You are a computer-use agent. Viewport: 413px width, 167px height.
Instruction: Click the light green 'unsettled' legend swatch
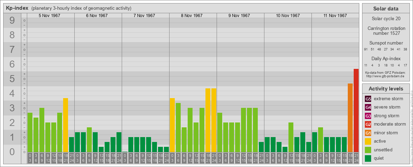[x=368, y=150]
